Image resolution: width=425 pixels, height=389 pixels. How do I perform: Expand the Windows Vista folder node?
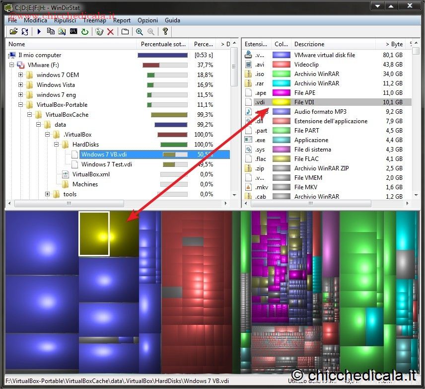21,85
